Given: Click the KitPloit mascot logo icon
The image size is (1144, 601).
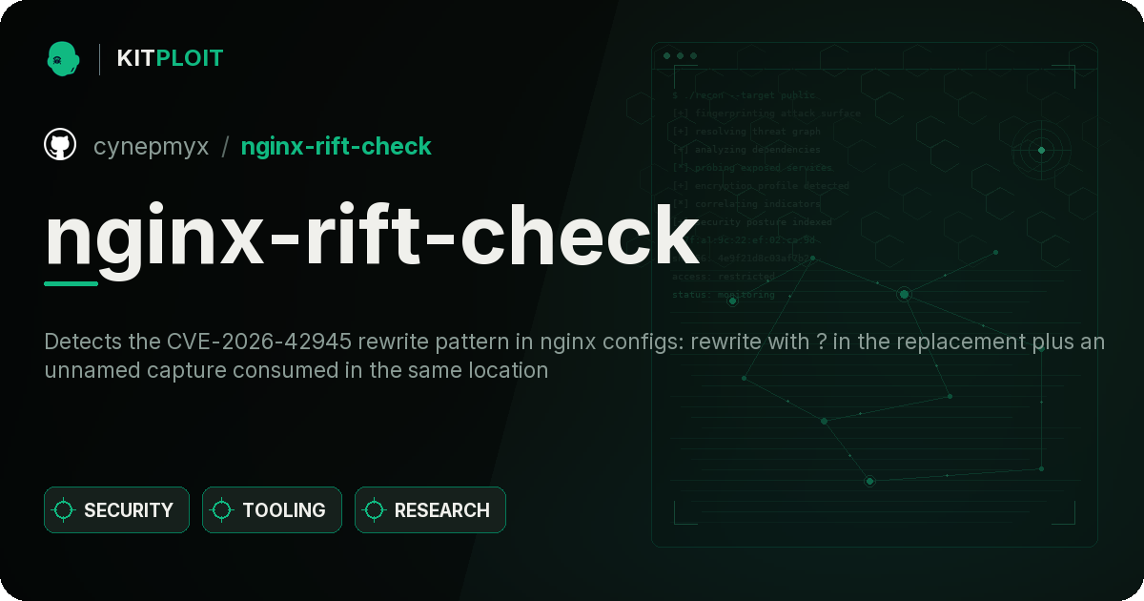Looking at the screenshot, I should [62, 58].
